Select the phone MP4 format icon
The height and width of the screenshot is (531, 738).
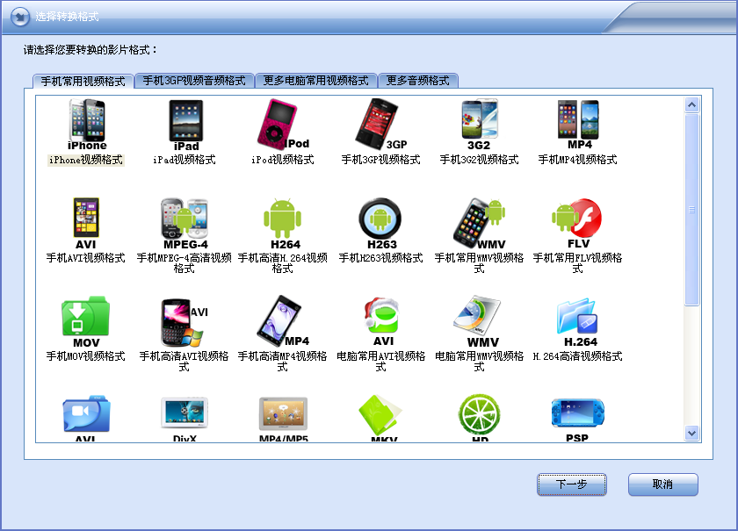click(x=578, y=125)
